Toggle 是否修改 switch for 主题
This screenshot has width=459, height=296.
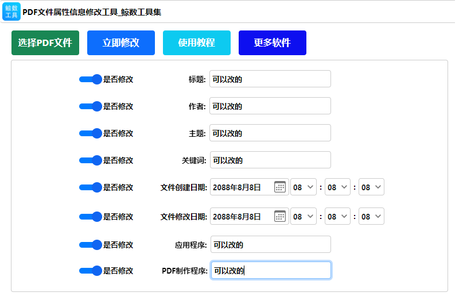[x=91, y=133]
